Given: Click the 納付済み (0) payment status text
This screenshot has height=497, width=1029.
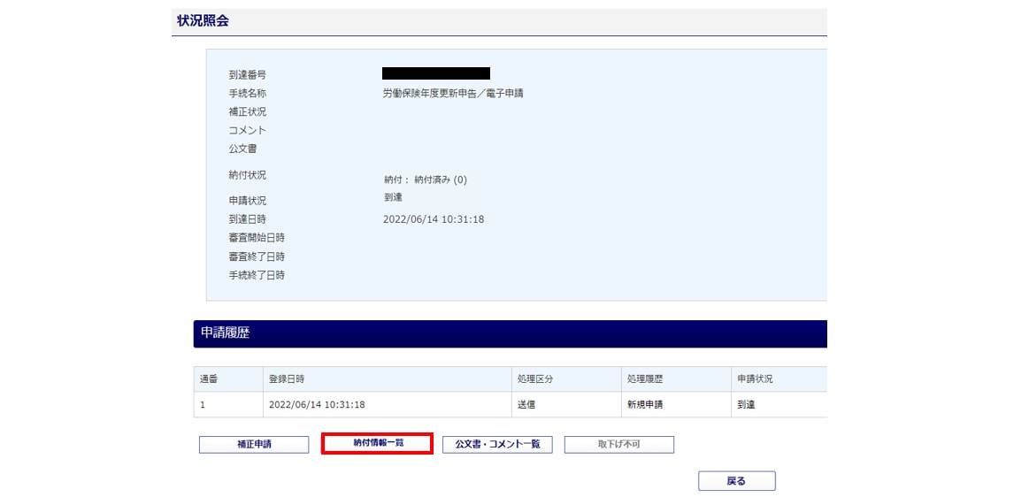Looking at the screenshot, I should click(440, 180).
